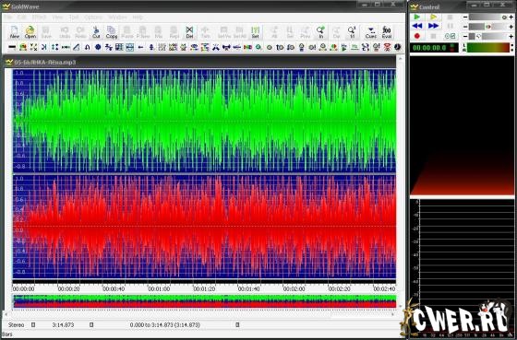Play with the yellow play button
The height and width of the screenshot is (340, 517).
(x=433, y=17)
